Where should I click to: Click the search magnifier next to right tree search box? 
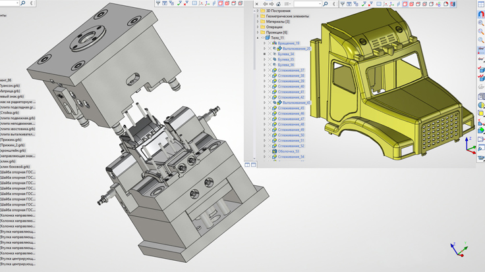[x=326, y=4]
